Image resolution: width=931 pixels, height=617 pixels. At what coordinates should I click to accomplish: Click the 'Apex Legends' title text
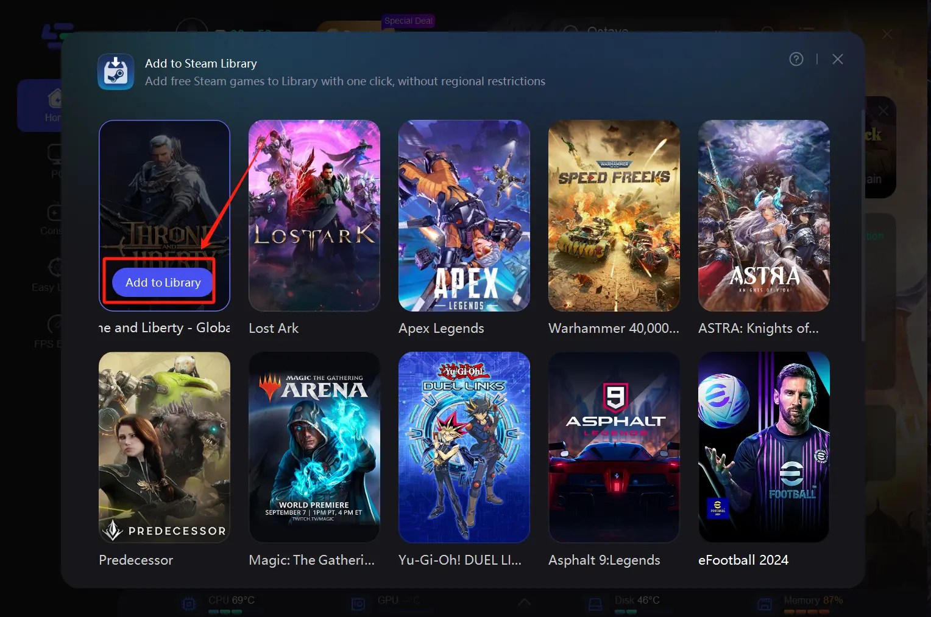tap(441, 329)
